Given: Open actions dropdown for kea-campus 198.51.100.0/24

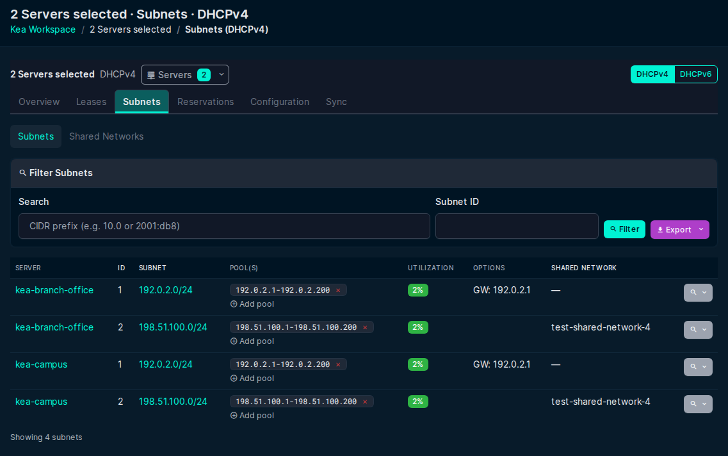Looking at the screenshot, I should (698, 404).
